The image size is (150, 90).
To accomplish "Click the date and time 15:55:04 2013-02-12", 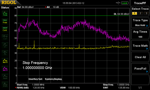I will coord(73,3).
